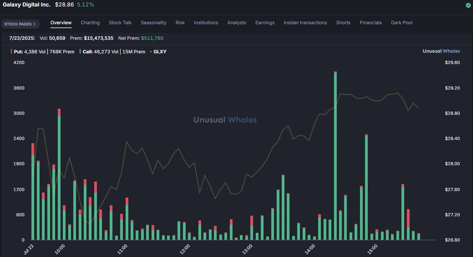The image size is (473, 257).
Task: Switch to the Dark Pool tab
Action: (402, 23)
